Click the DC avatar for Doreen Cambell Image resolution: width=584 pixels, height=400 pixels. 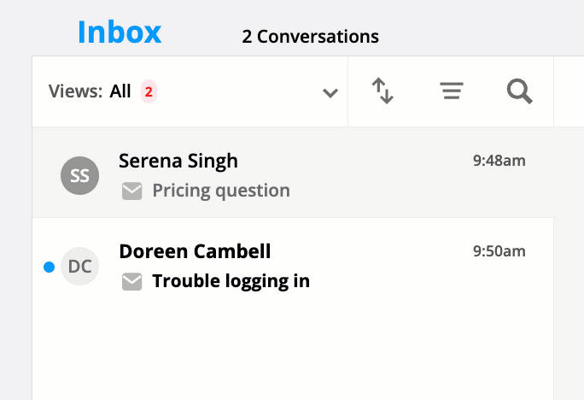point(79,266)
